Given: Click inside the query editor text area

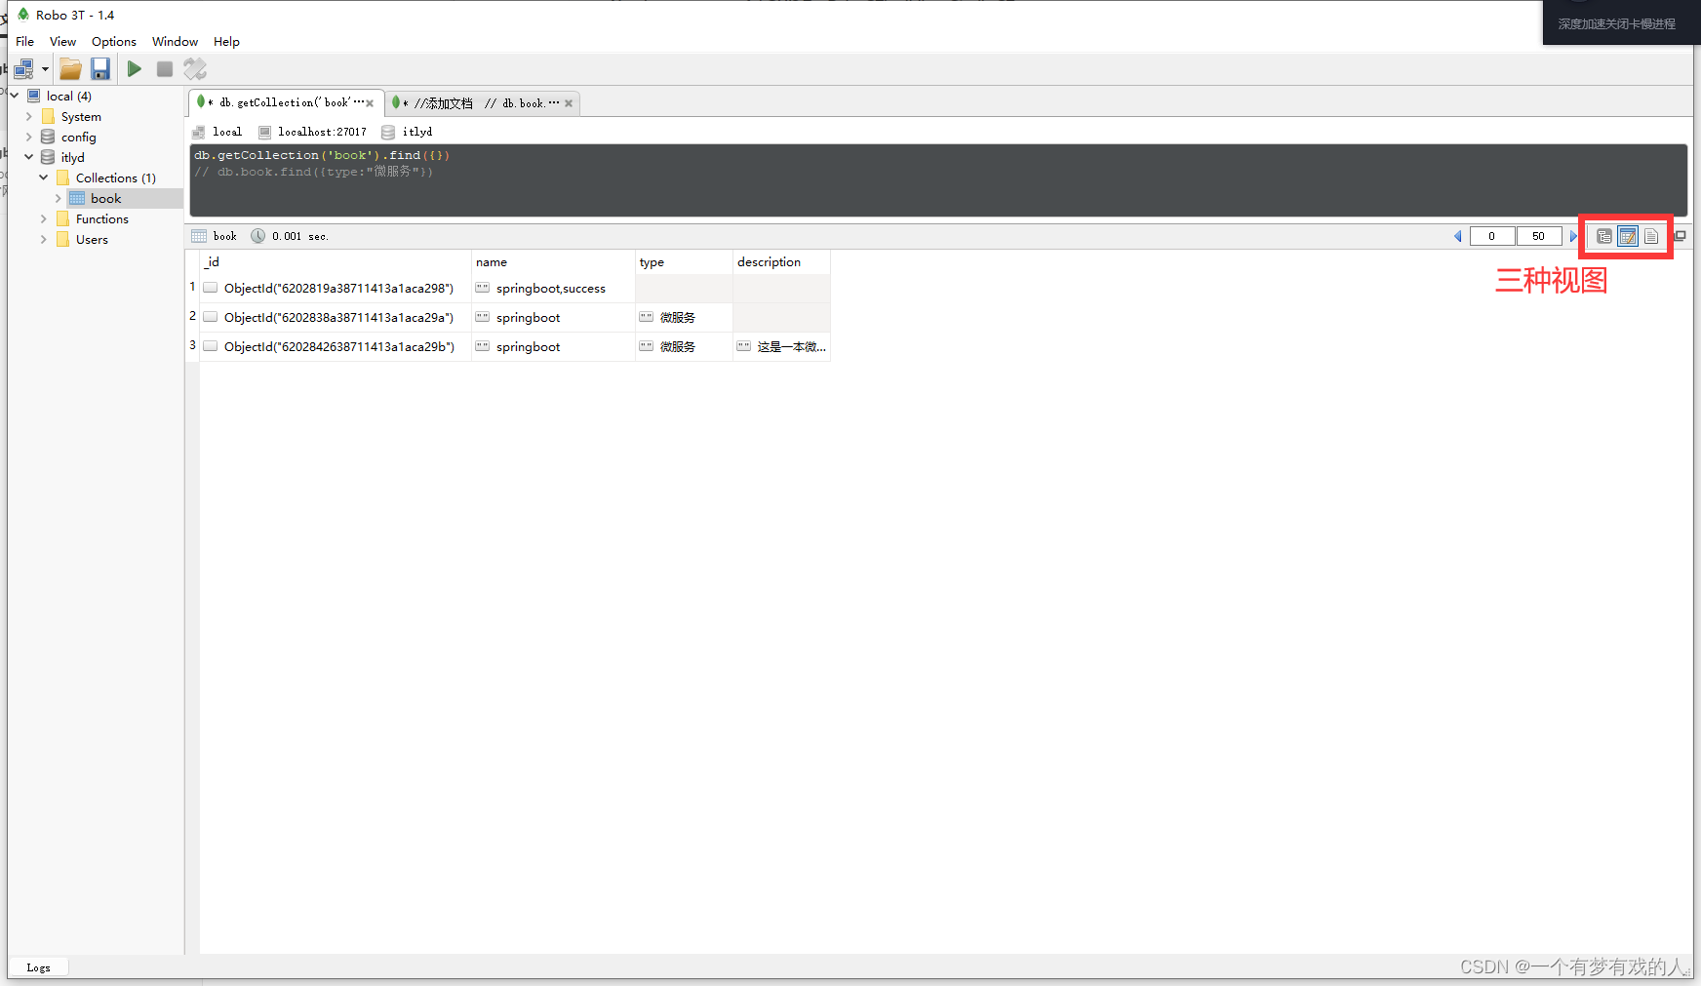Looking at the screenshot, I should click(938, 180).
